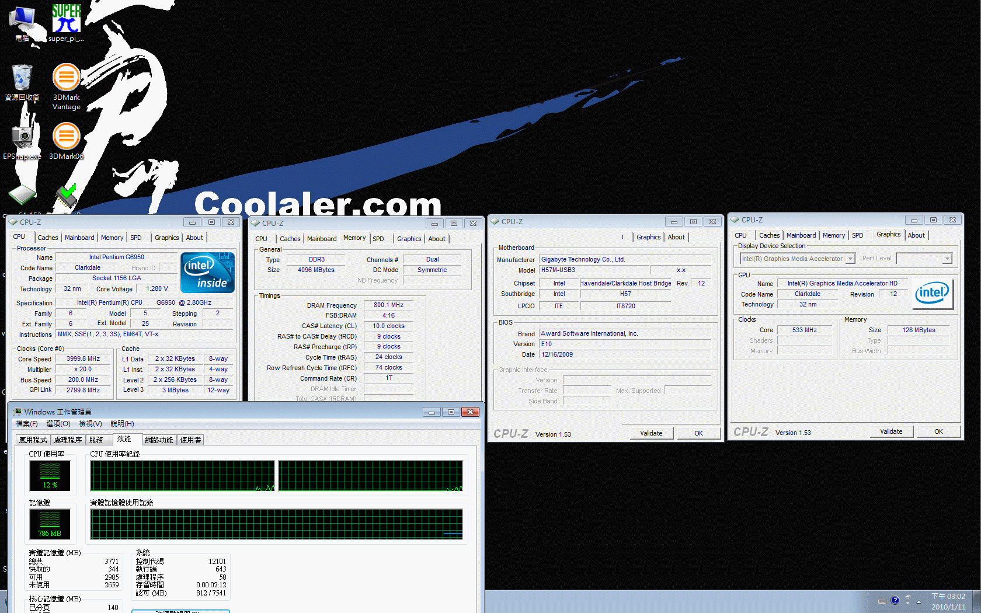Open Graphics tab in the Memory timings CPU-Z window
The image size is (981, 613).
(x=409, y=239)
